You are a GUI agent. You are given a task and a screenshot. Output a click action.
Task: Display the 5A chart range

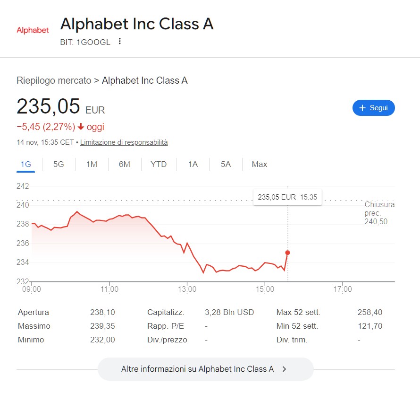(x=226, y=165)
